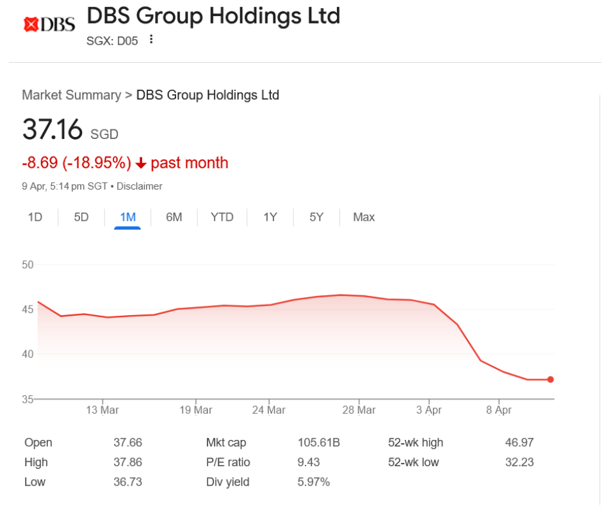Select the 1M time range tab
The height and width of the screenshot is (513, 602).
tap(127, 217)
